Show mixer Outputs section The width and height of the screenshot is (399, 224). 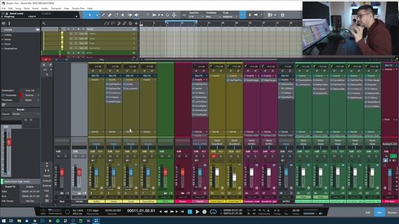[x=47, y=181]
